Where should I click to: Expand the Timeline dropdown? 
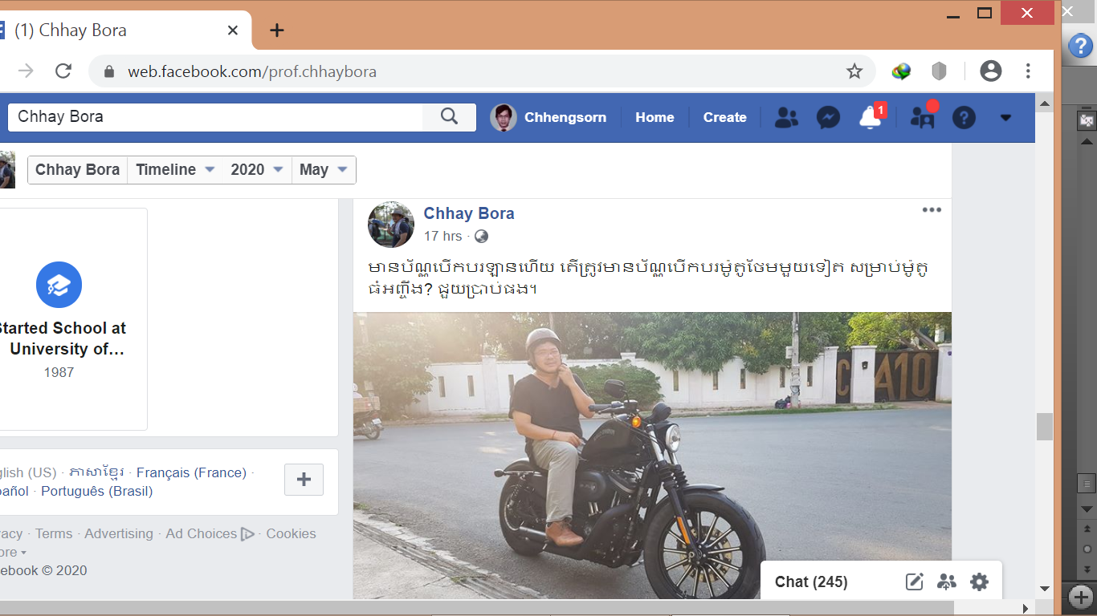(x=175, y=170)
